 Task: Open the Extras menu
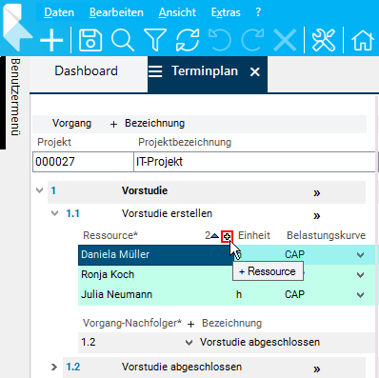226,12
